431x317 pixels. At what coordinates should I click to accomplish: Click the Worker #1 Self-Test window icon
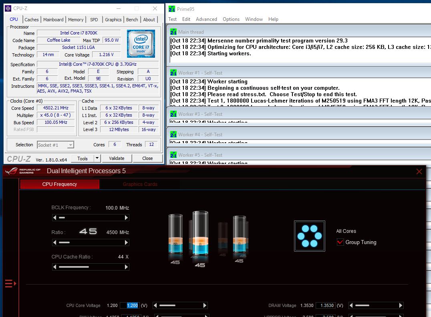click(173, 73)
